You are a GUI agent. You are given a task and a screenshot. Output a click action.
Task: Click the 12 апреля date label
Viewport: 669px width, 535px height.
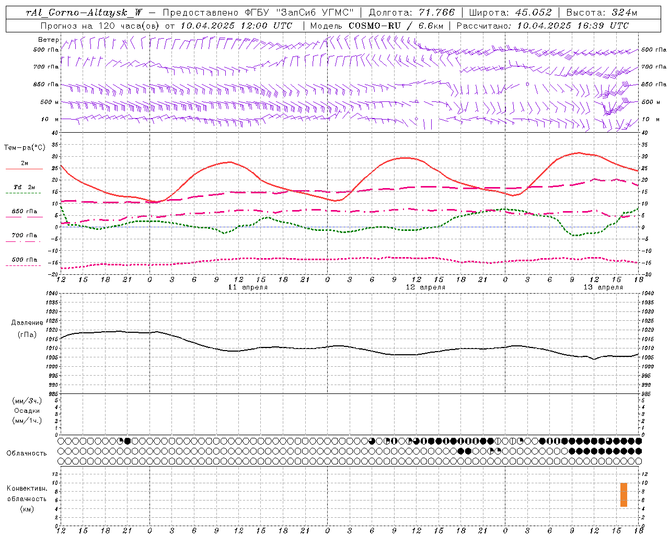[425, 287]
